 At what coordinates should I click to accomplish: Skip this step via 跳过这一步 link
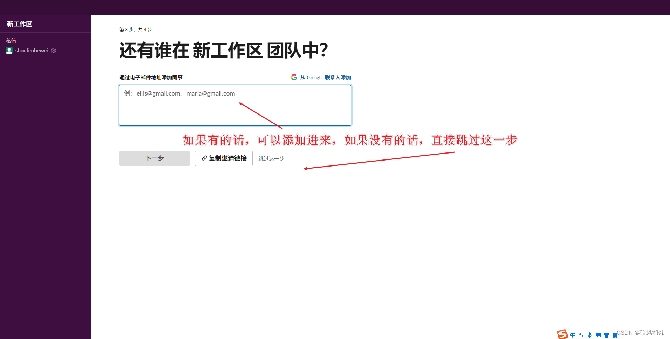[271, 158]
